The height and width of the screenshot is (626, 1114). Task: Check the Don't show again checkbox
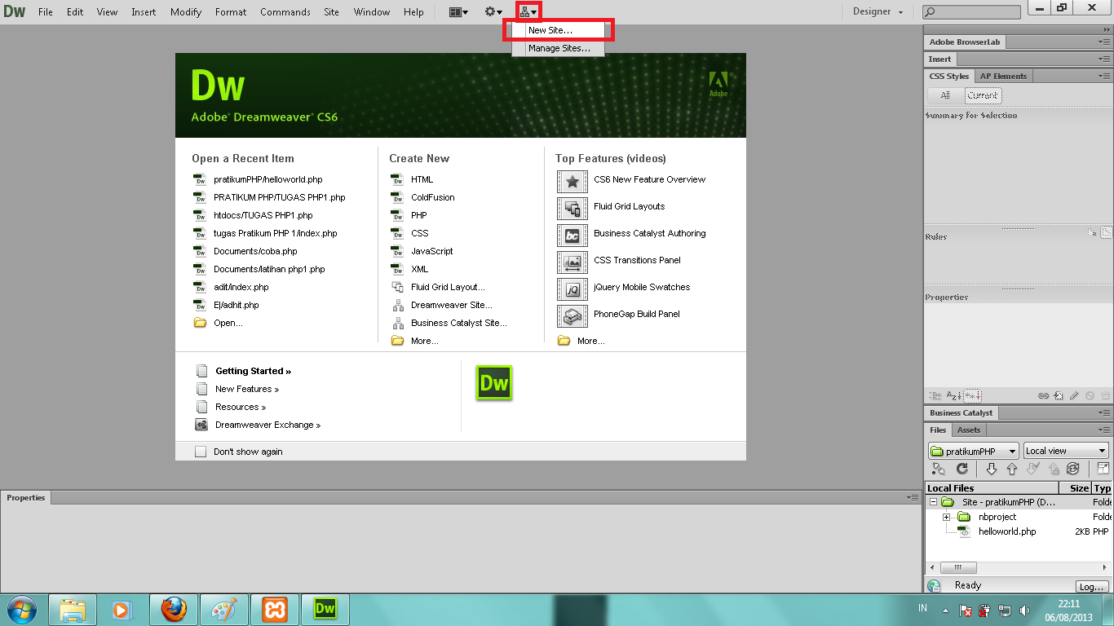pos(201,452)
